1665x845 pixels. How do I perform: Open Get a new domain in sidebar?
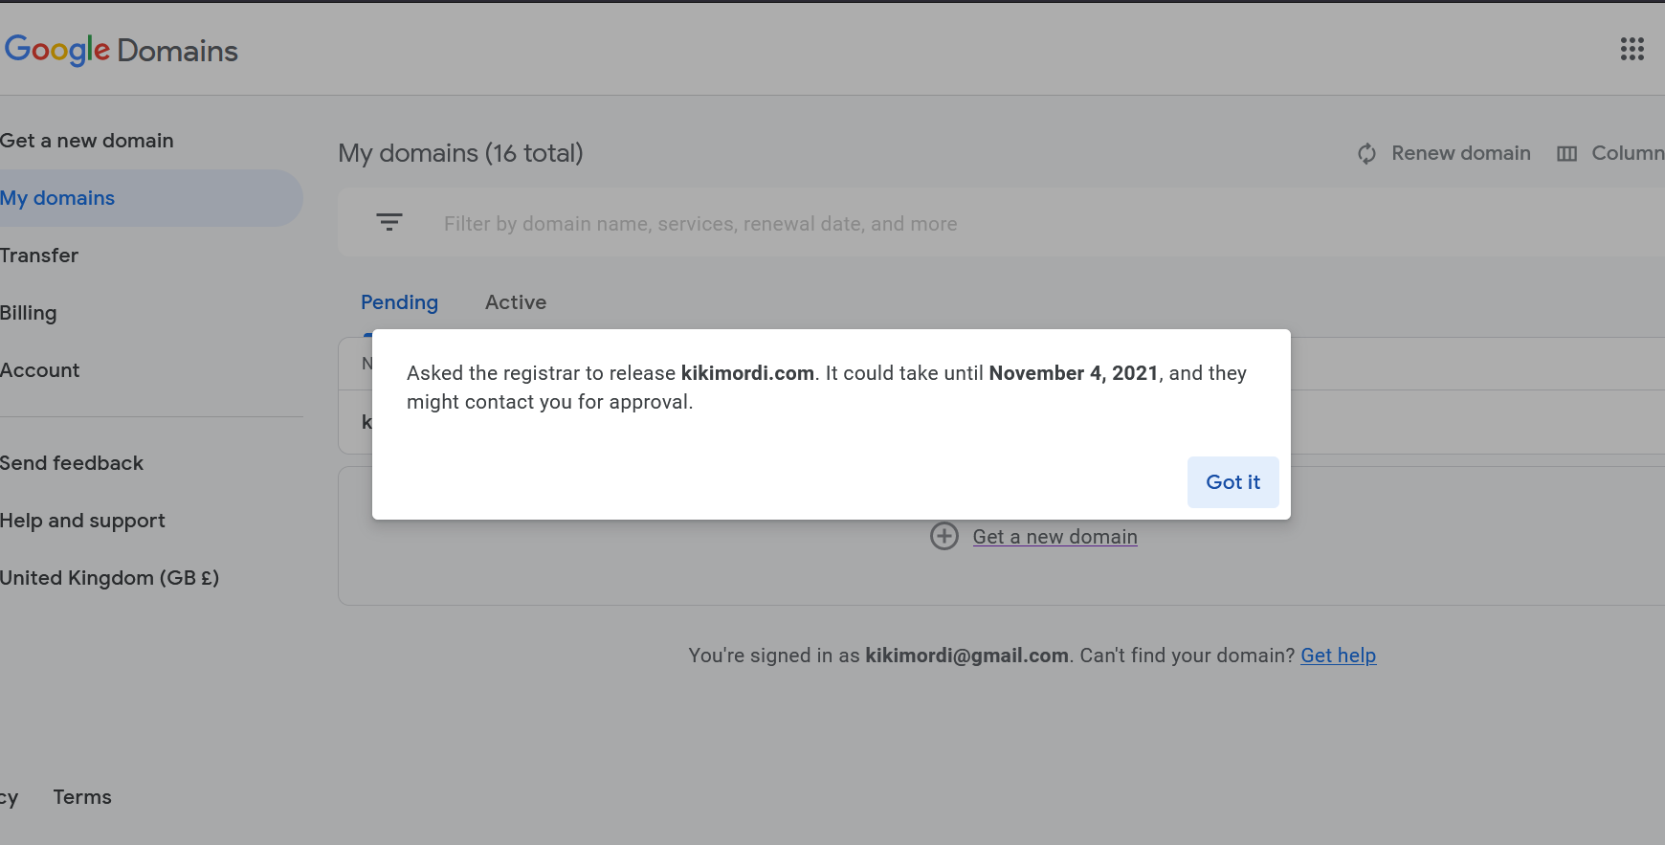click(87, 141)
